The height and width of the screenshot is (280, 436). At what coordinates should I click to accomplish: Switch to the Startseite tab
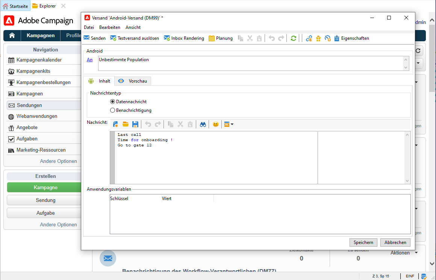tap(15, 6)
